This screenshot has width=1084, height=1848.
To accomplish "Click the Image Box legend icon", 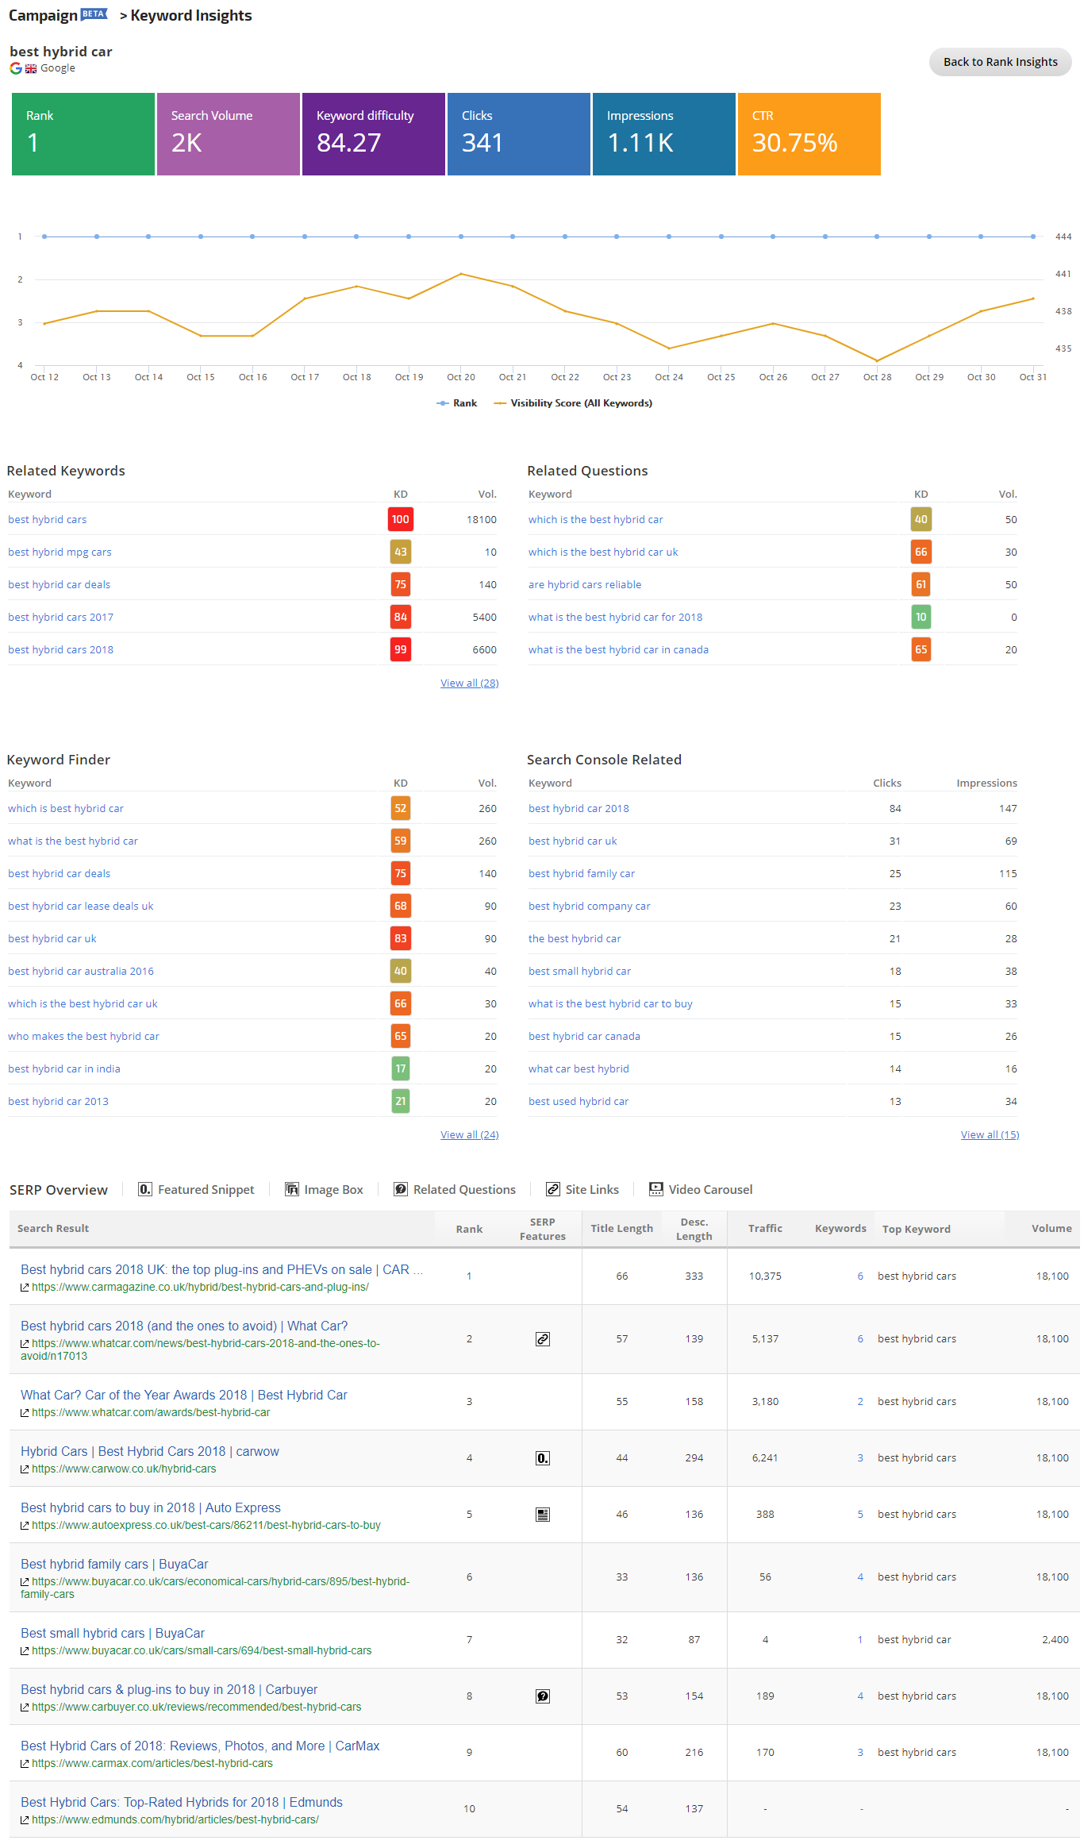I will (x=292, y=1189).
